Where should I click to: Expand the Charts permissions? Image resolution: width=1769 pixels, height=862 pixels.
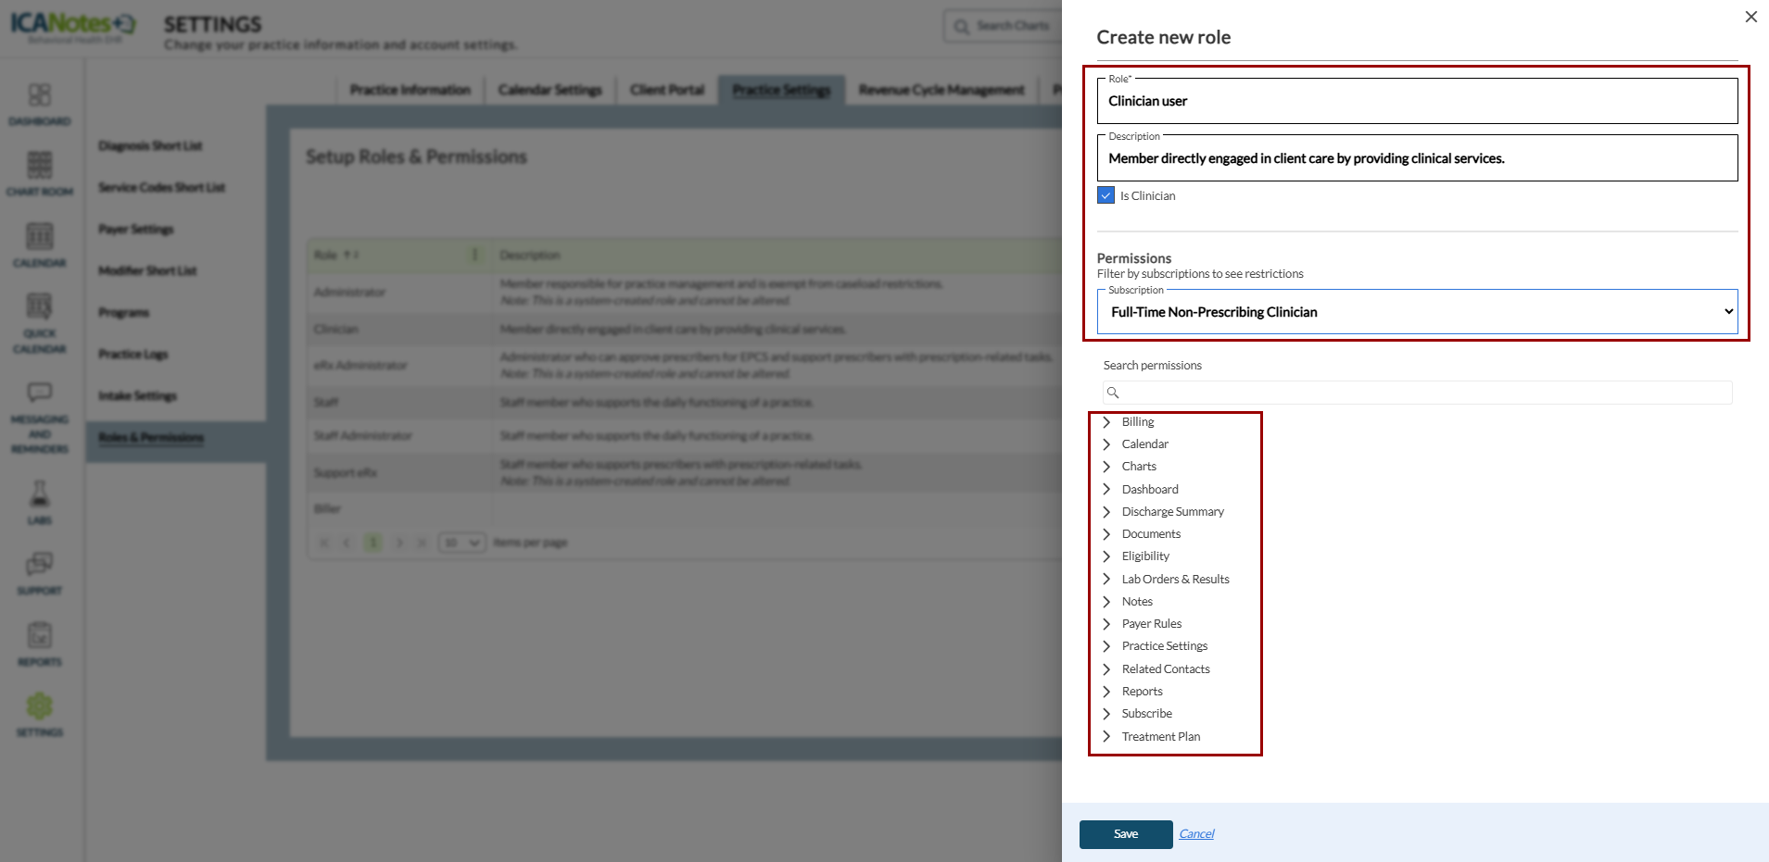click(x=1106, y=467)
